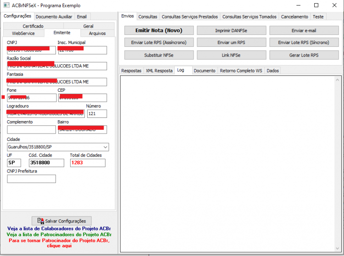
Task: Click the ACBrNFSeX application icon in title bar
Action: coord(6,5)
